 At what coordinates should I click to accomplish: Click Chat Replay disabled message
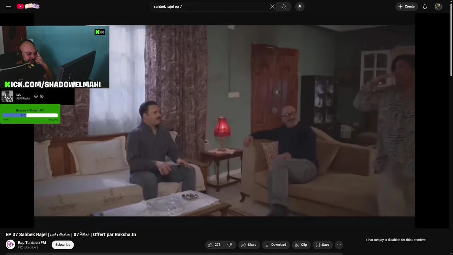pos(396,240)
